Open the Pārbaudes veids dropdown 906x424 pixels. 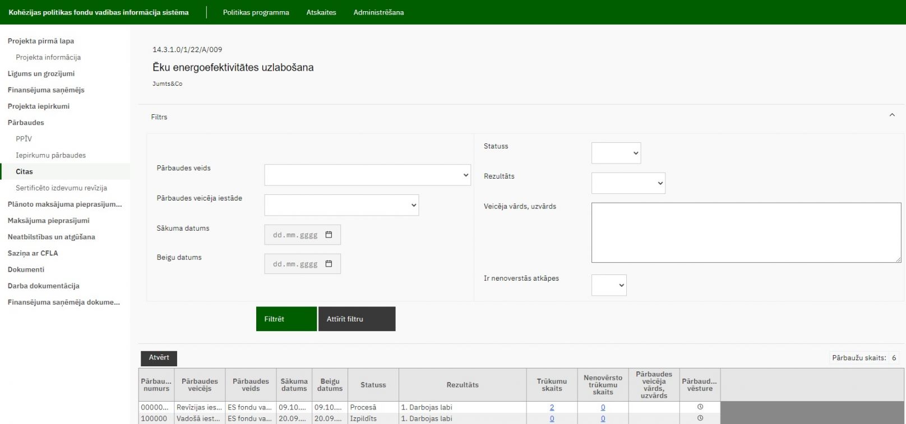point(367,175)
